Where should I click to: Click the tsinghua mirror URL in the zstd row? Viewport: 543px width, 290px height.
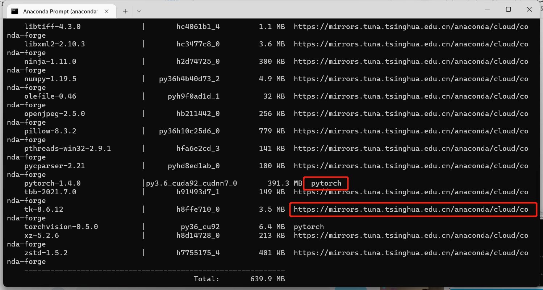pos(411,253)
